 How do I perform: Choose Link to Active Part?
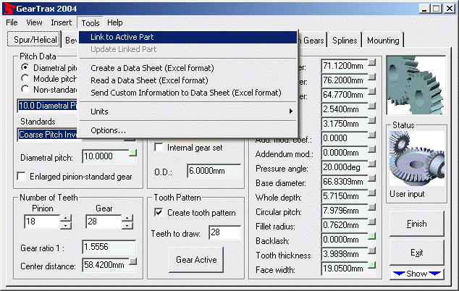(x=188, y=37)
